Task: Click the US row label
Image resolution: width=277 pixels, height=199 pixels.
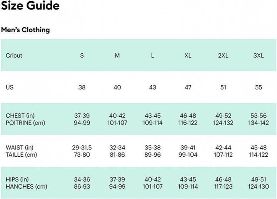Action: pos(10,87)
